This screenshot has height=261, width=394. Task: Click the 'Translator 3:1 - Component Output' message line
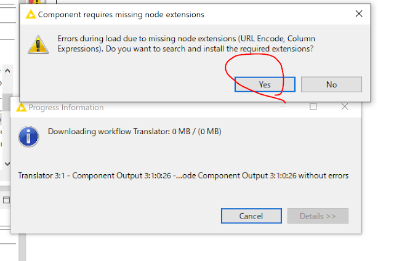tap(183, 175)
